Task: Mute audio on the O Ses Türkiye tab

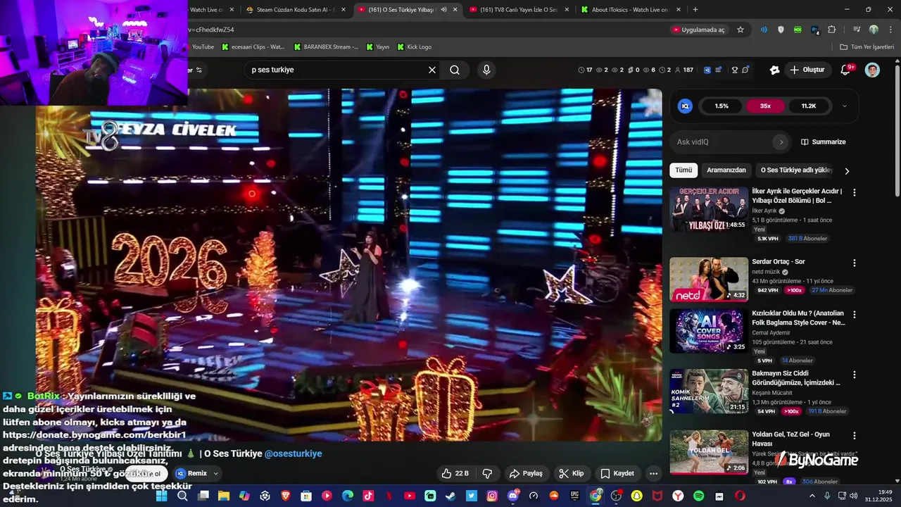Action: (443, 9)
